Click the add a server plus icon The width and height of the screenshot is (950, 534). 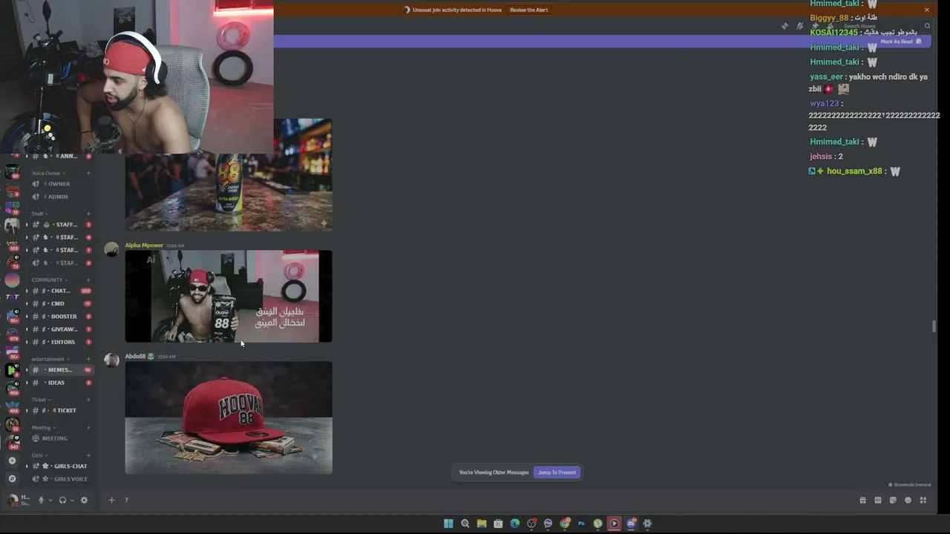tap(12, 461)
